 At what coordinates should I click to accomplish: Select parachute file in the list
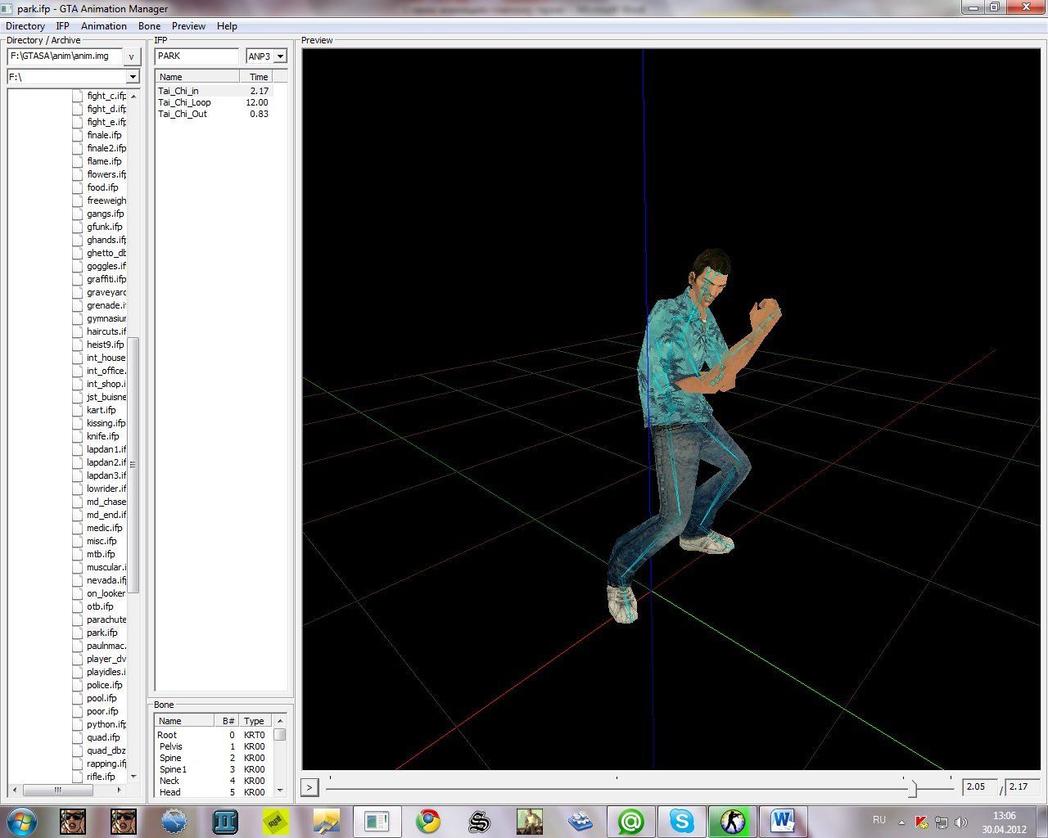(x=106, y=619)
